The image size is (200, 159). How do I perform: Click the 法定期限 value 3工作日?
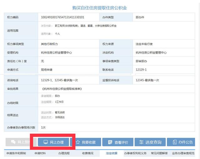(x=59, y=102)
